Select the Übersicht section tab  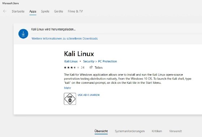(x=101, y=131)
